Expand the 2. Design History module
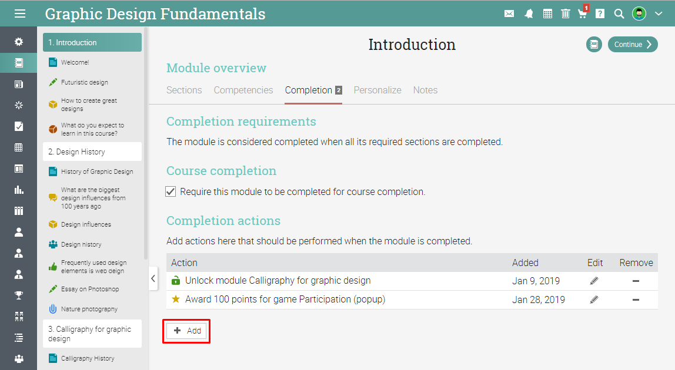Image resolution: width=675 pixels, height=370 pixels. tap(92, 152)
